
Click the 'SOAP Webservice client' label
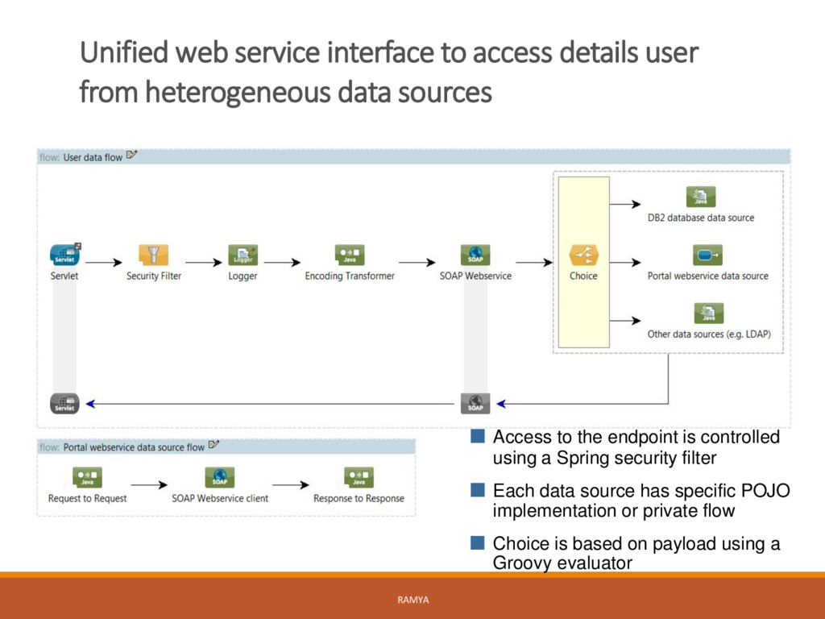(220, 498)
